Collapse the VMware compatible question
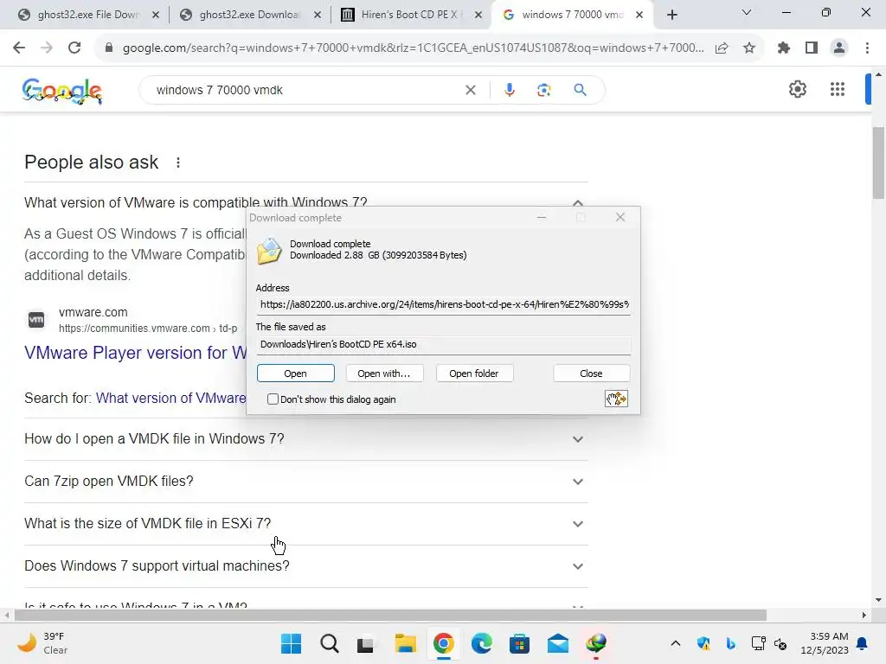Screen dimensions: 886x664 tap(577, 202)
